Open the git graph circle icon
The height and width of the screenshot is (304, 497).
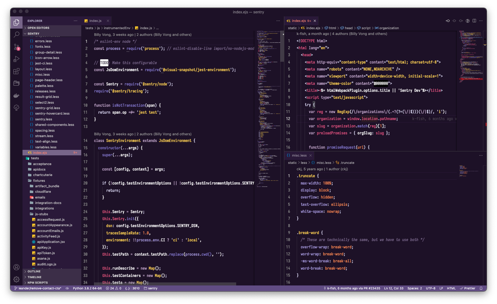tap(468, 21)
